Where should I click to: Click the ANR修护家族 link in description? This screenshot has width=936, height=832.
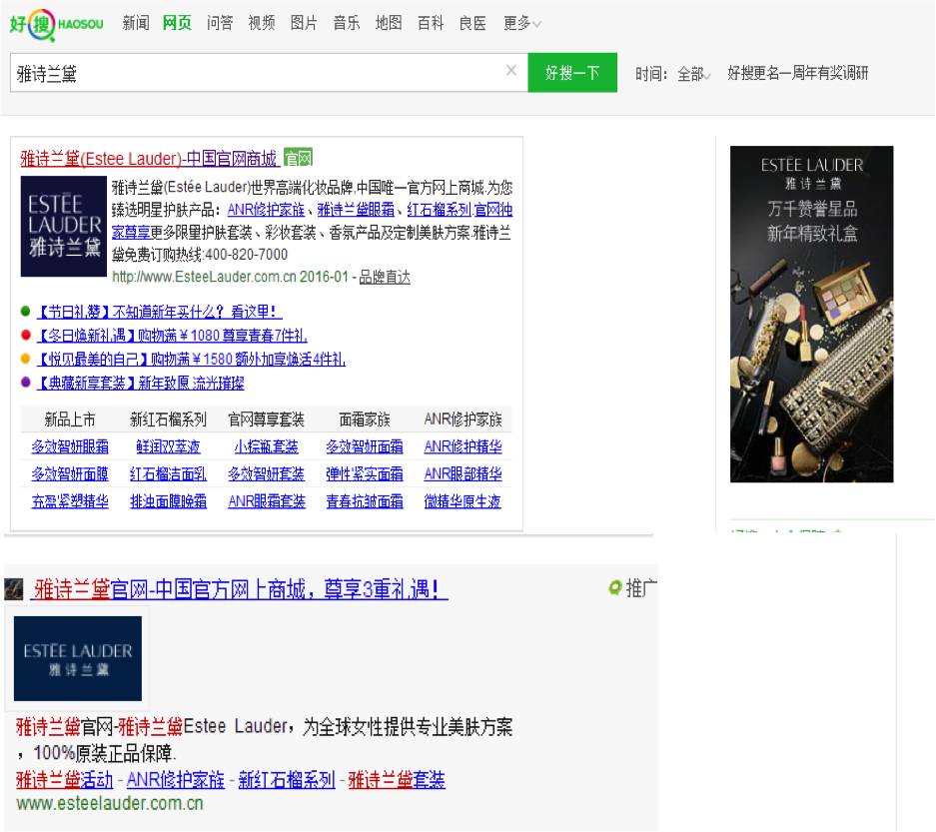[266, 210]
